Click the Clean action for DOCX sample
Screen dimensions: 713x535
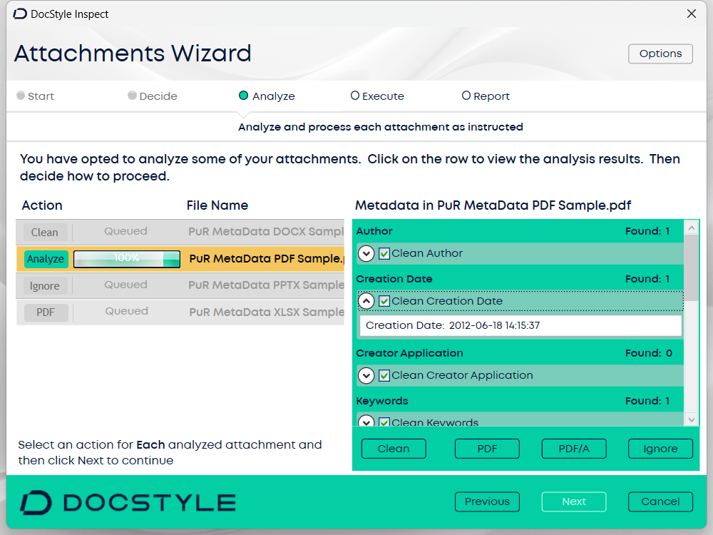click(45, 232)
